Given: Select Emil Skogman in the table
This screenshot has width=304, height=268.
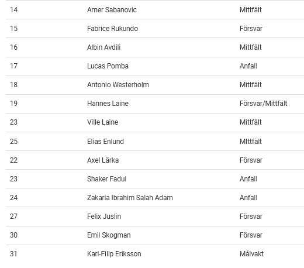Looking at the screenshot, I should click(x=109, y=235).
